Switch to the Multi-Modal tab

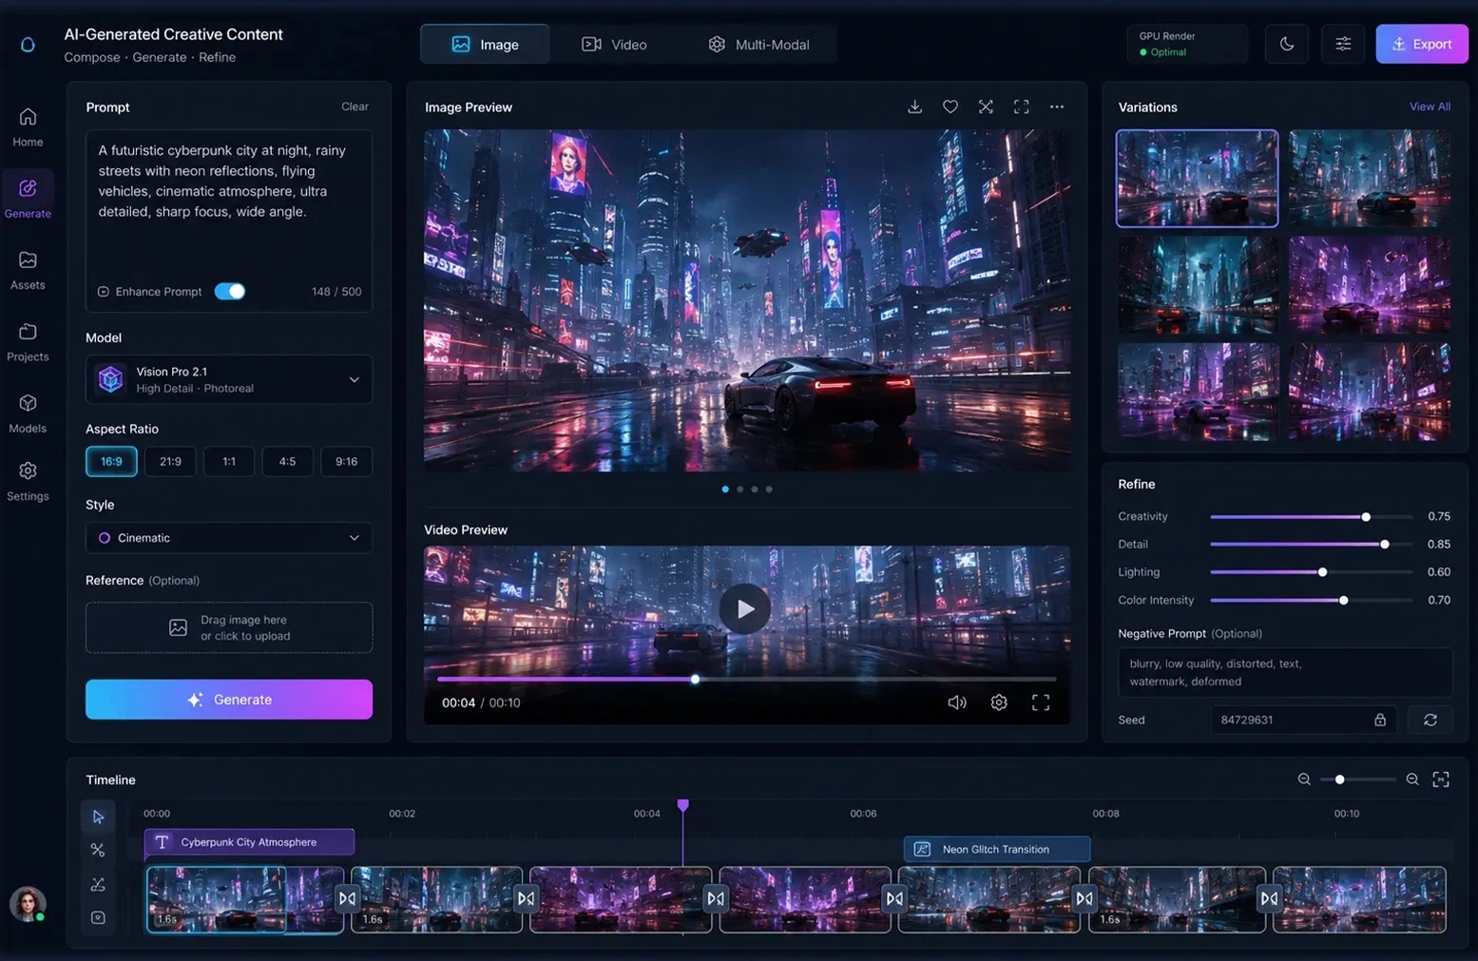758,44
